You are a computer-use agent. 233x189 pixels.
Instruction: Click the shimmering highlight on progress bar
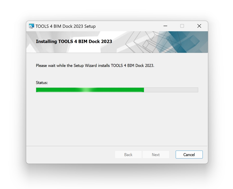coord(87,90)
